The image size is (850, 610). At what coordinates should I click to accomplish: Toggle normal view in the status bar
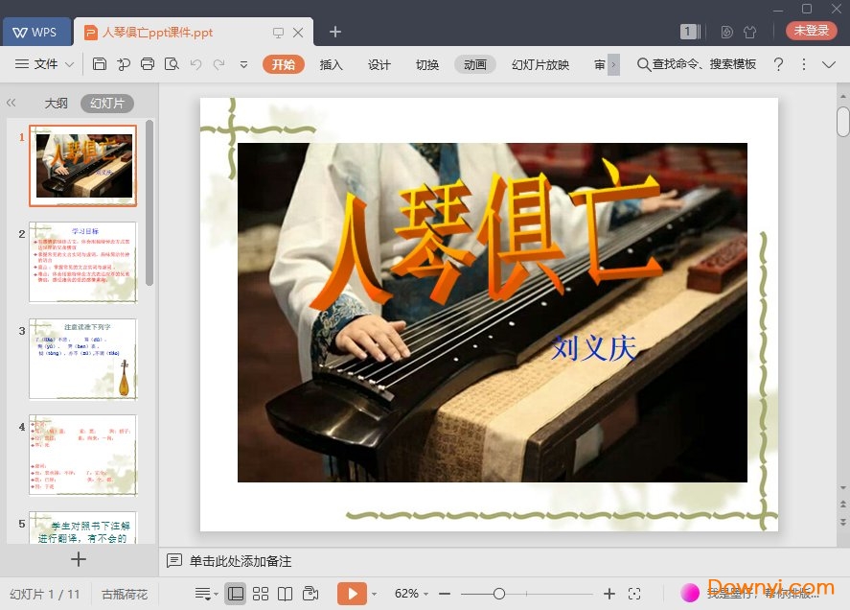click(x=236, y=593)
